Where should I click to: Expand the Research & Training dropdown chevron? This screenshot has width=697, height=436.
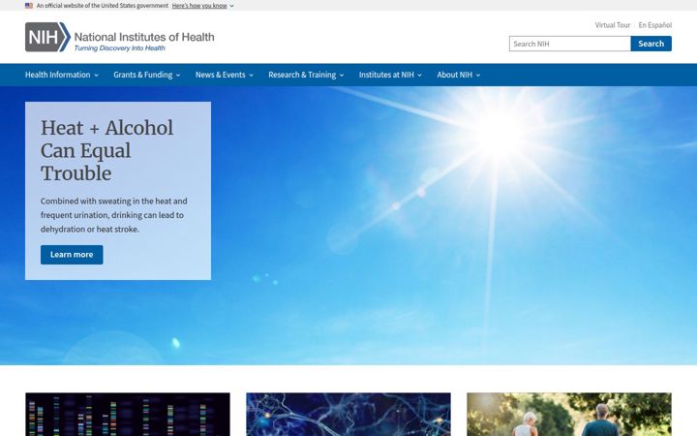[342, 76]
